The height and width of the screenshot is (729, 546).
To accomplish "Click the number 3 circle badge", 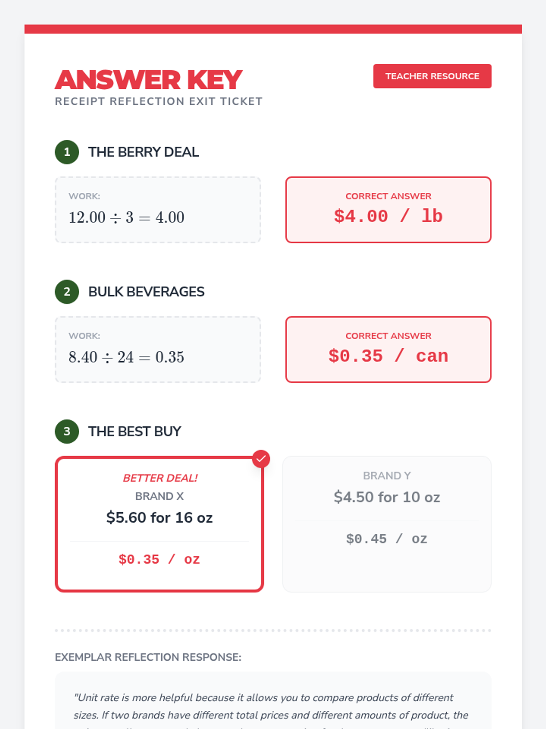I will pyautogui.click(x=67, y=431).
